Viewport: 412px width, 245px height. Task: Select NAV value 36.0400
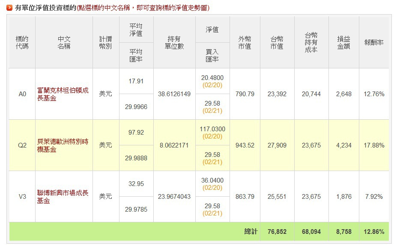212,180
